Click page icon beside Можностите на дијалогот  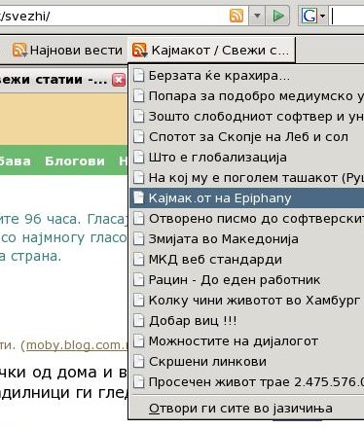[x=138, y=341]
